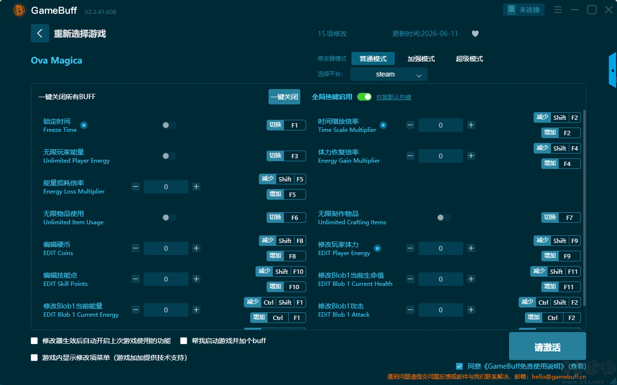Decrease EDIT Blob 1 Attack value

coord(410,310)
